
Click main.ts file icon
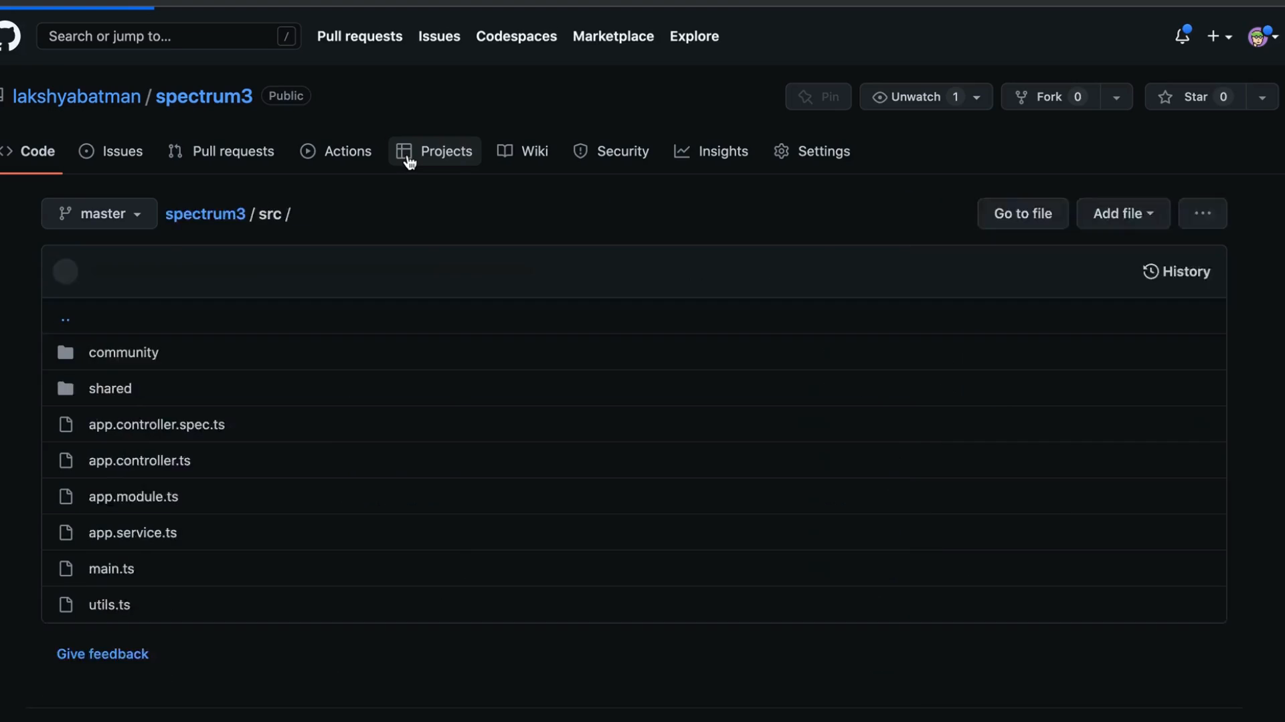click(66, 569)
